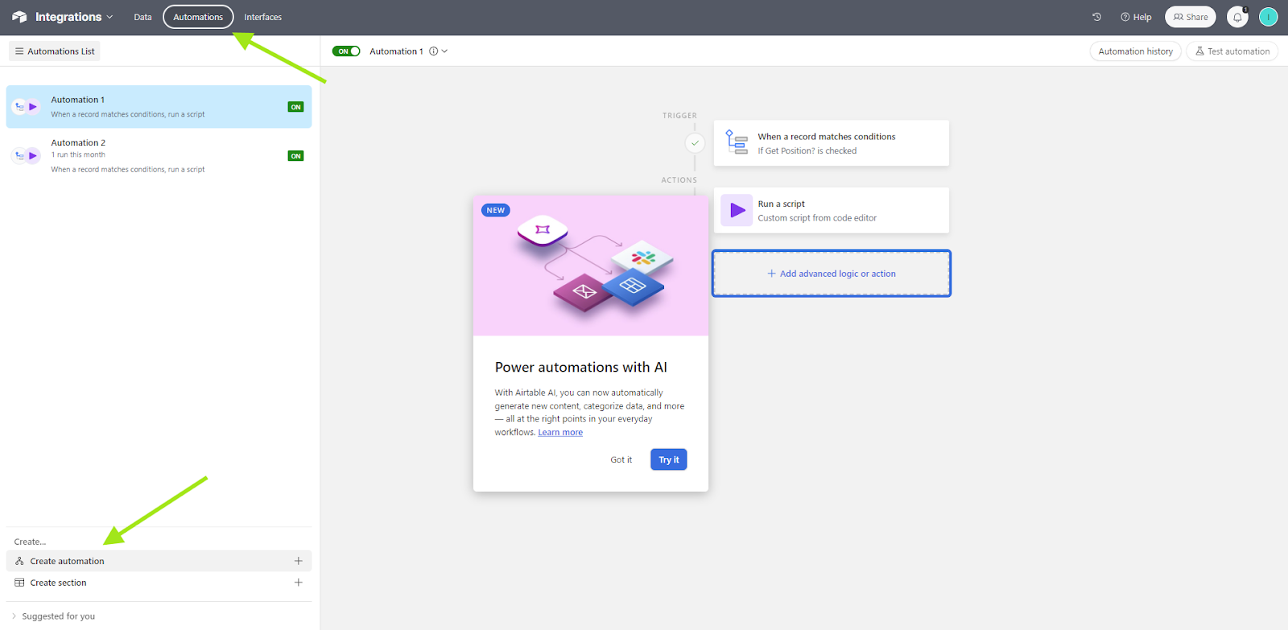Collapse the Automations List panel
Image resolution: width=1288 pixels, height=630 pixels.
(55, 51)
